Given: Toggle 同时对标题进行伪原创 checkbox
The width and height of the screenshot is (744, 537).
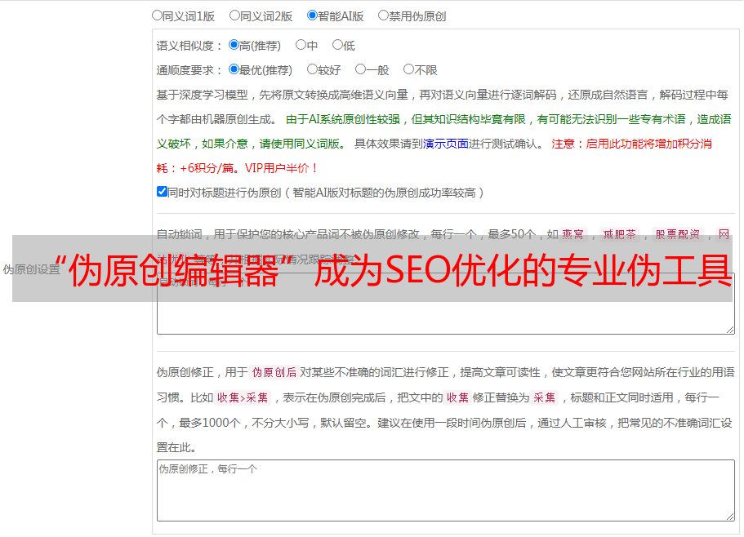Looking at the screenshot, I should pos(162,192).
